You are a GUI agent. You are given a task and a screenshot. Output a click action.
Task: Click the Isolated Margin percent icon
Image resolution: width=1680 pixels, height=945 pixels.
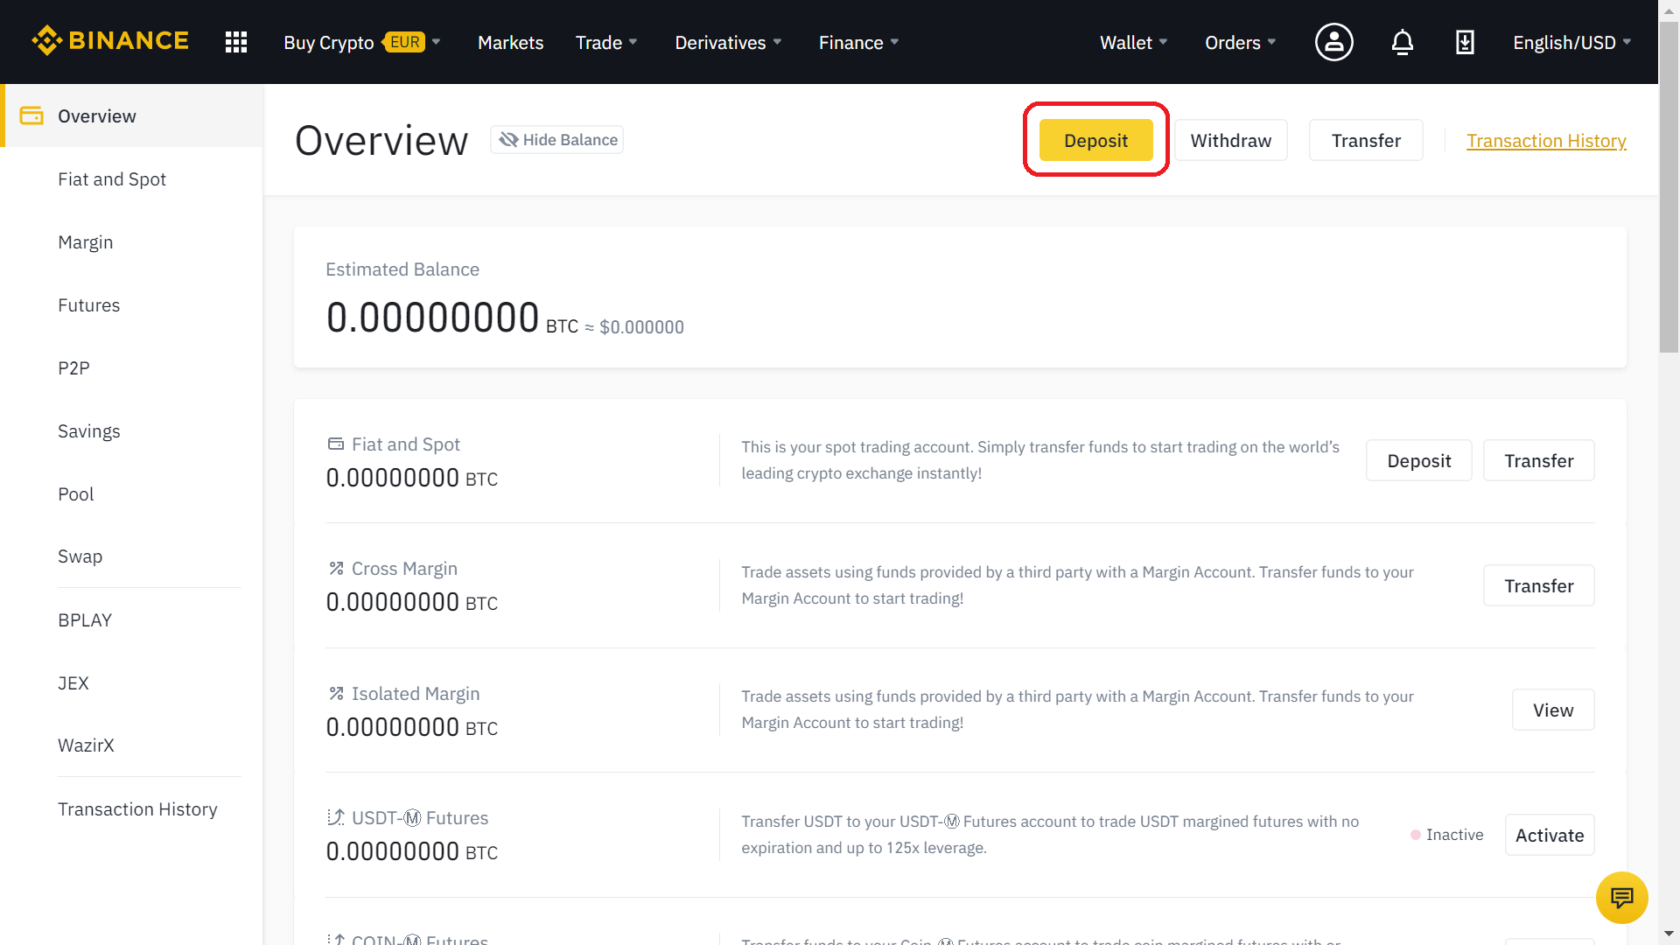tap(336, 693)
